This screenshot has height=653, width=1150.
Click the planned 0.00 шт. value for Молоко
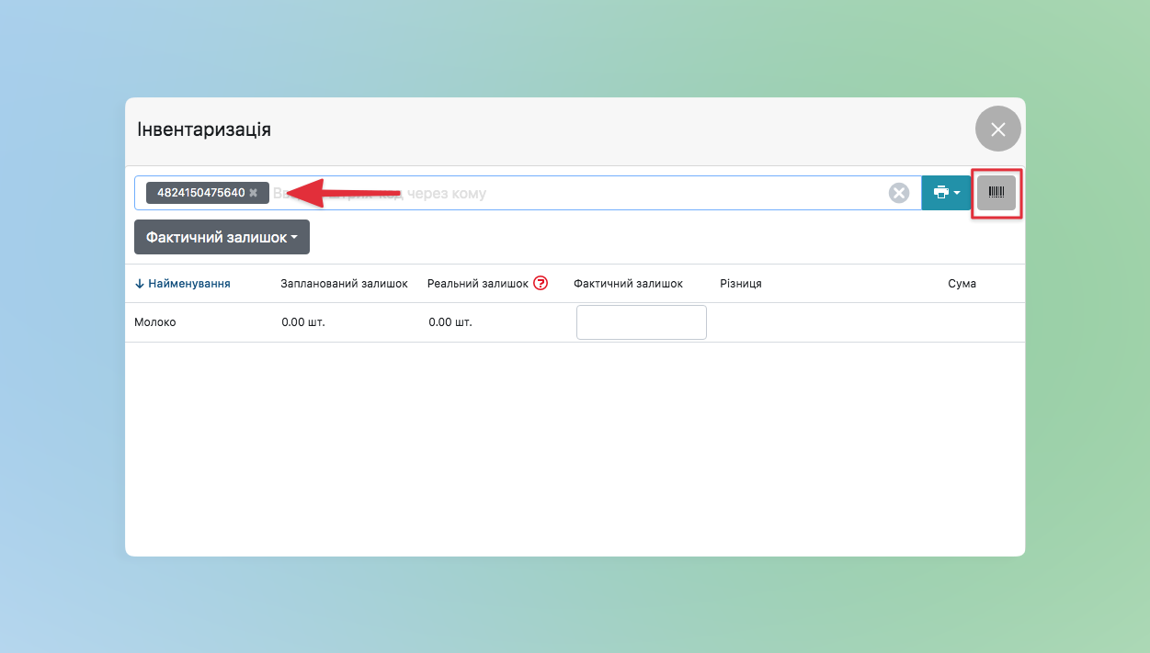point(303,323)
